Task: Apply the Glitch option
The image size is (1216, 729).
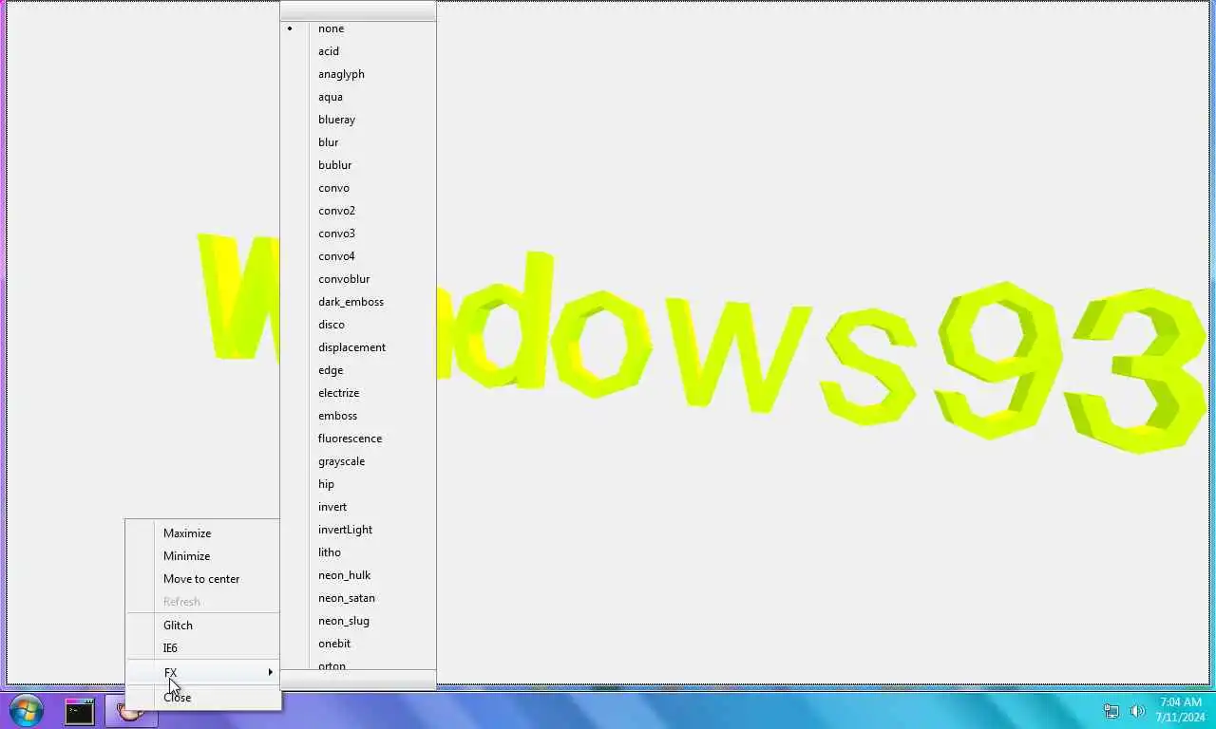Action: [203, 626]
